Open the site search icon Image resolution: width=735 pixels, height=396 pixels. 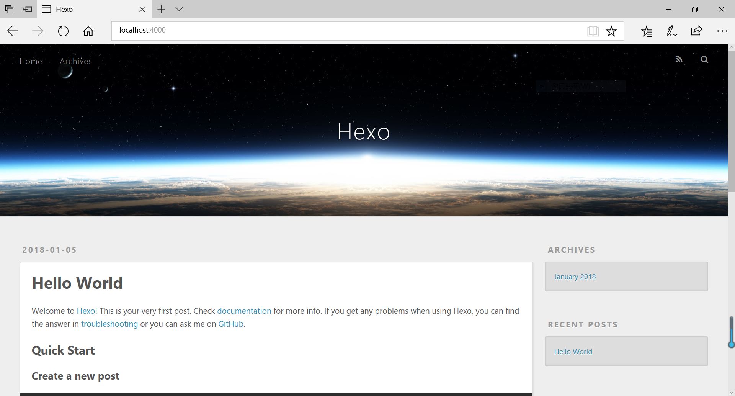click(704, 59)
